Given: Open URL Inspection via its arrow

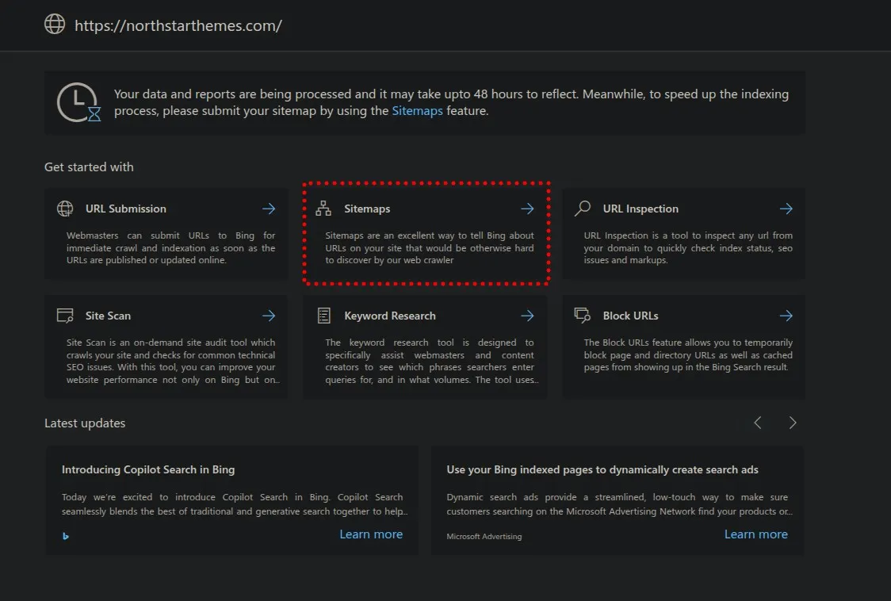Looking at the screenshot, I should (x=786, y=209).
